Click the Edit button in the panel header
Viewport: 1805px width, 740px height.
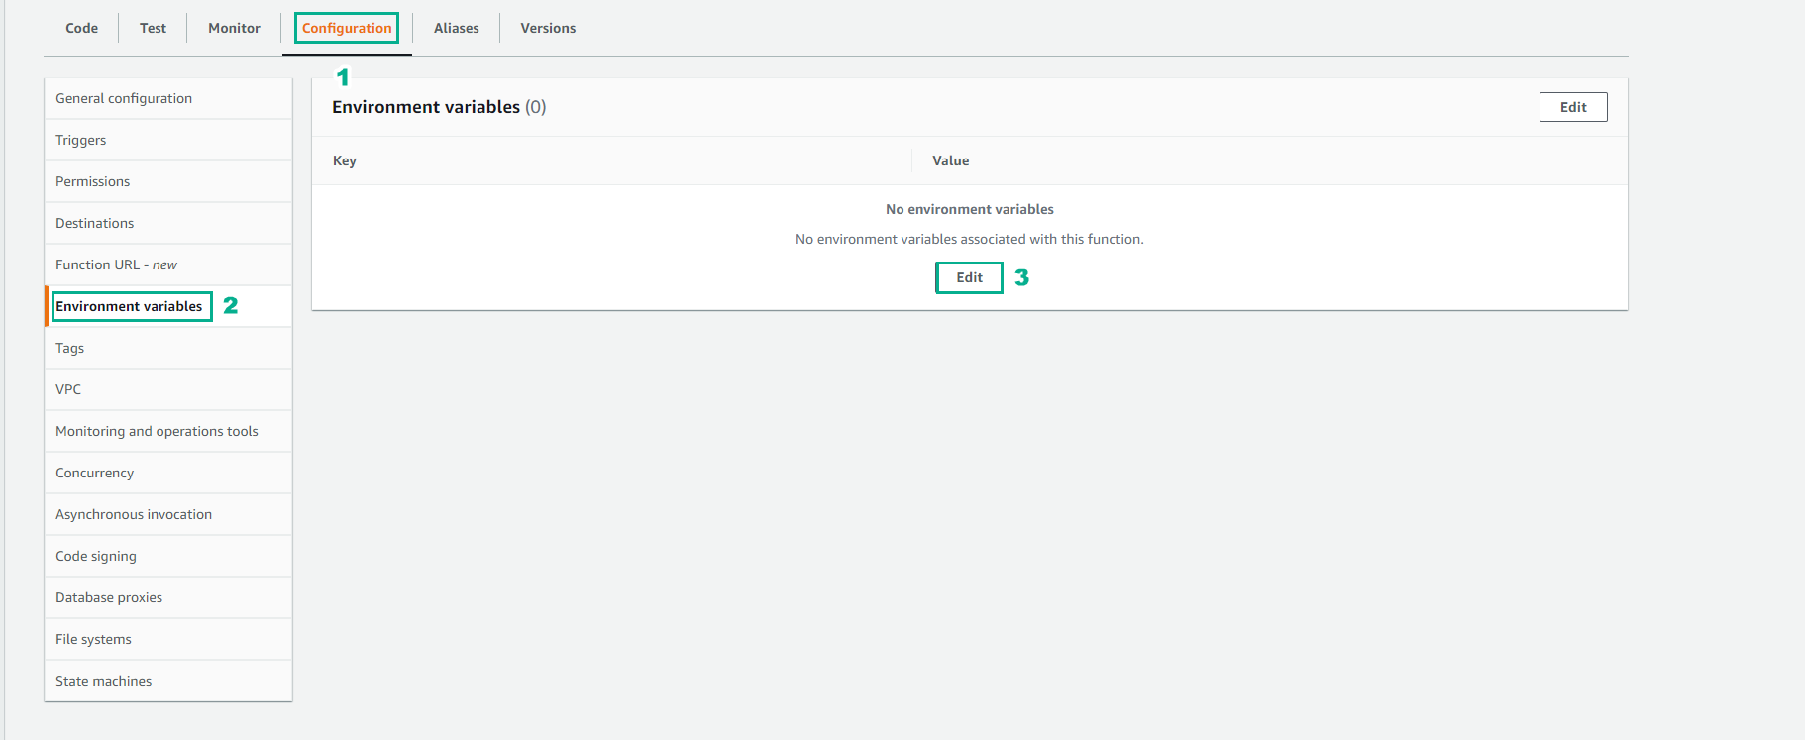pyautogui.click(x=1573, y=107)
